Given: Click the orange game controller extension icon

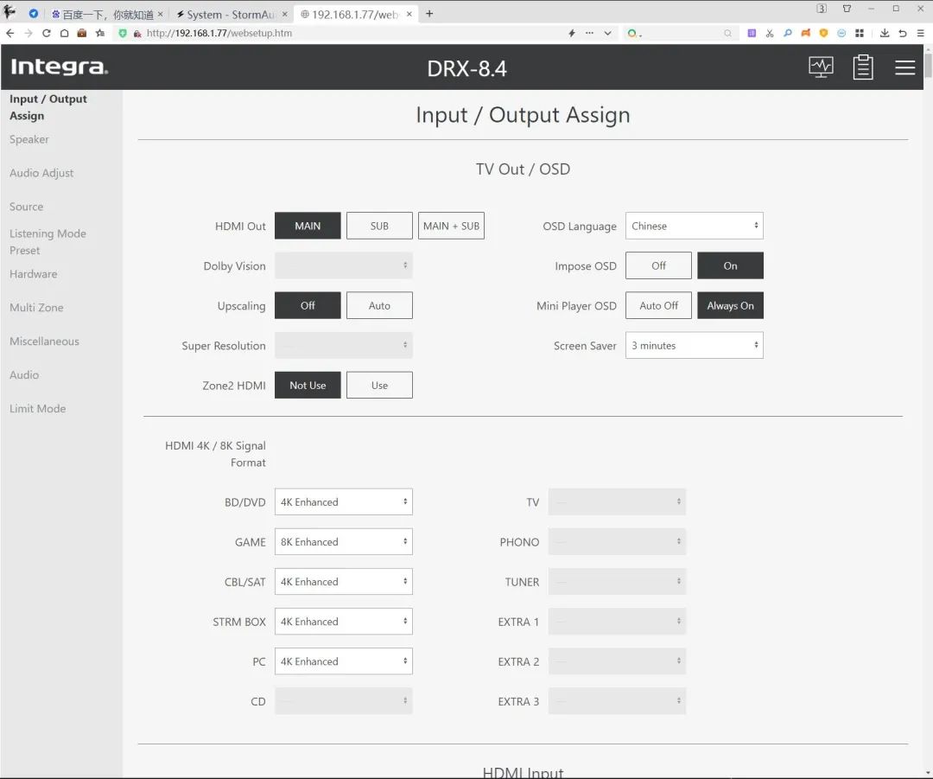Looking at the screenshot, I should pos(806,34).
